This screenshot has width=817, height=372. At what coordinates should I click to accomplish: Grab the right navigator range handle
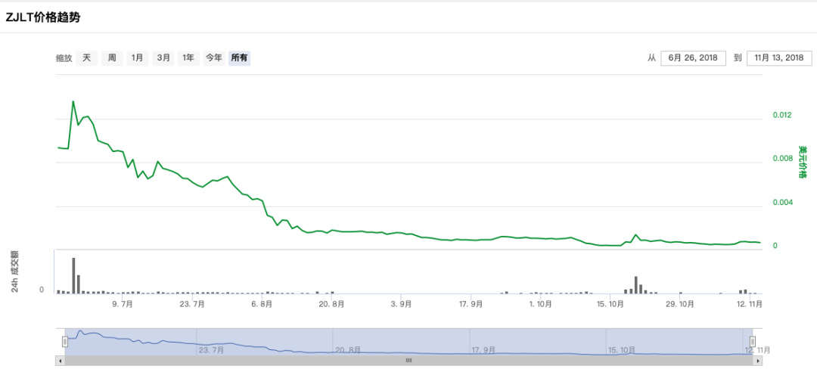tap(753, 342)
